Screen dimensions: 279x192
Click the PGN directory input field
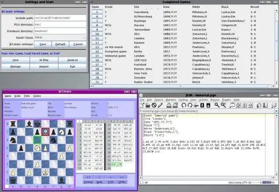click(x=60, y=24)
